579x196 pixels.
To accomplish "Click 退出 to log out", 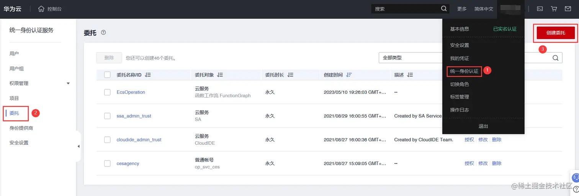I will pyautogui.click(x=483, y=126).
